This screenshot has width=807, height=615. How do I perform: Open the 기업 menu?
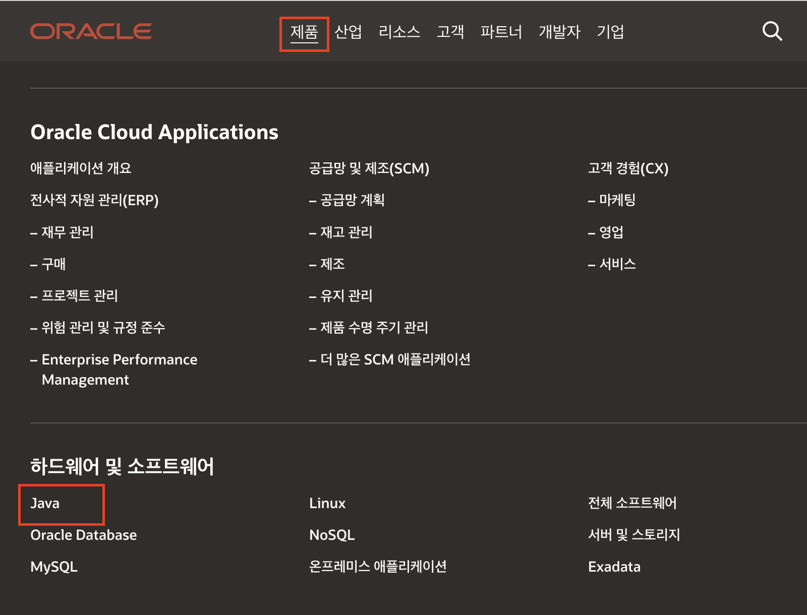(610, 32)
